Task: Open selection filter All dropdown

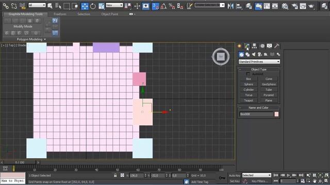Action: point(37,5)
